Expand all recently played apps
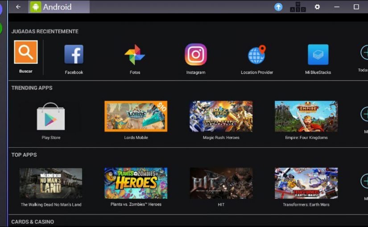Screen dimensions: 368x227 pyautogui.click(x=364, y=53)
